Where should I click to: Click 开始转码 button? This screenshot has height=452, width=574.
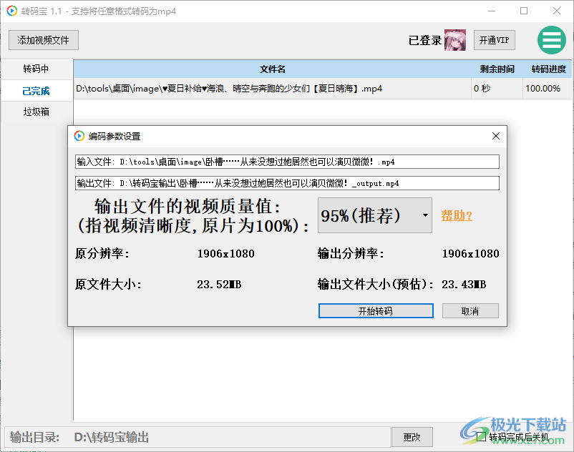[376, 311]
